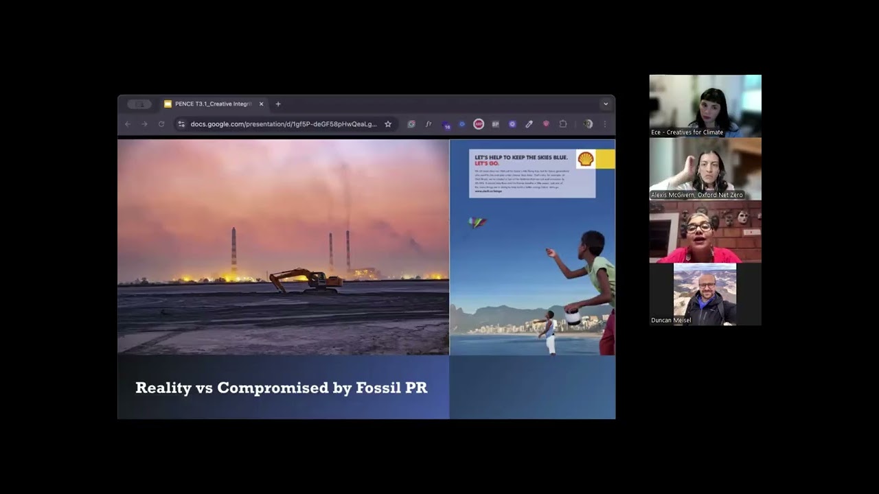The image size is (879, 494).
Task: Open the Chrome three-dot menu
Action: tap(605, 124)
